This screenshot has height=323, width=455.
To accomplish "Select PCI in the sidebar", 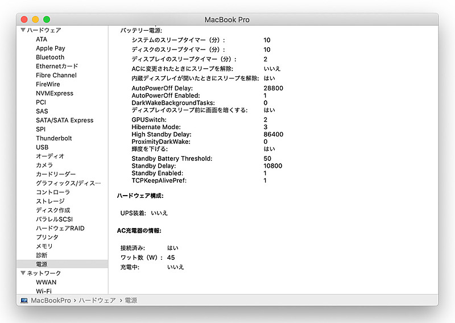I will 41,102.
